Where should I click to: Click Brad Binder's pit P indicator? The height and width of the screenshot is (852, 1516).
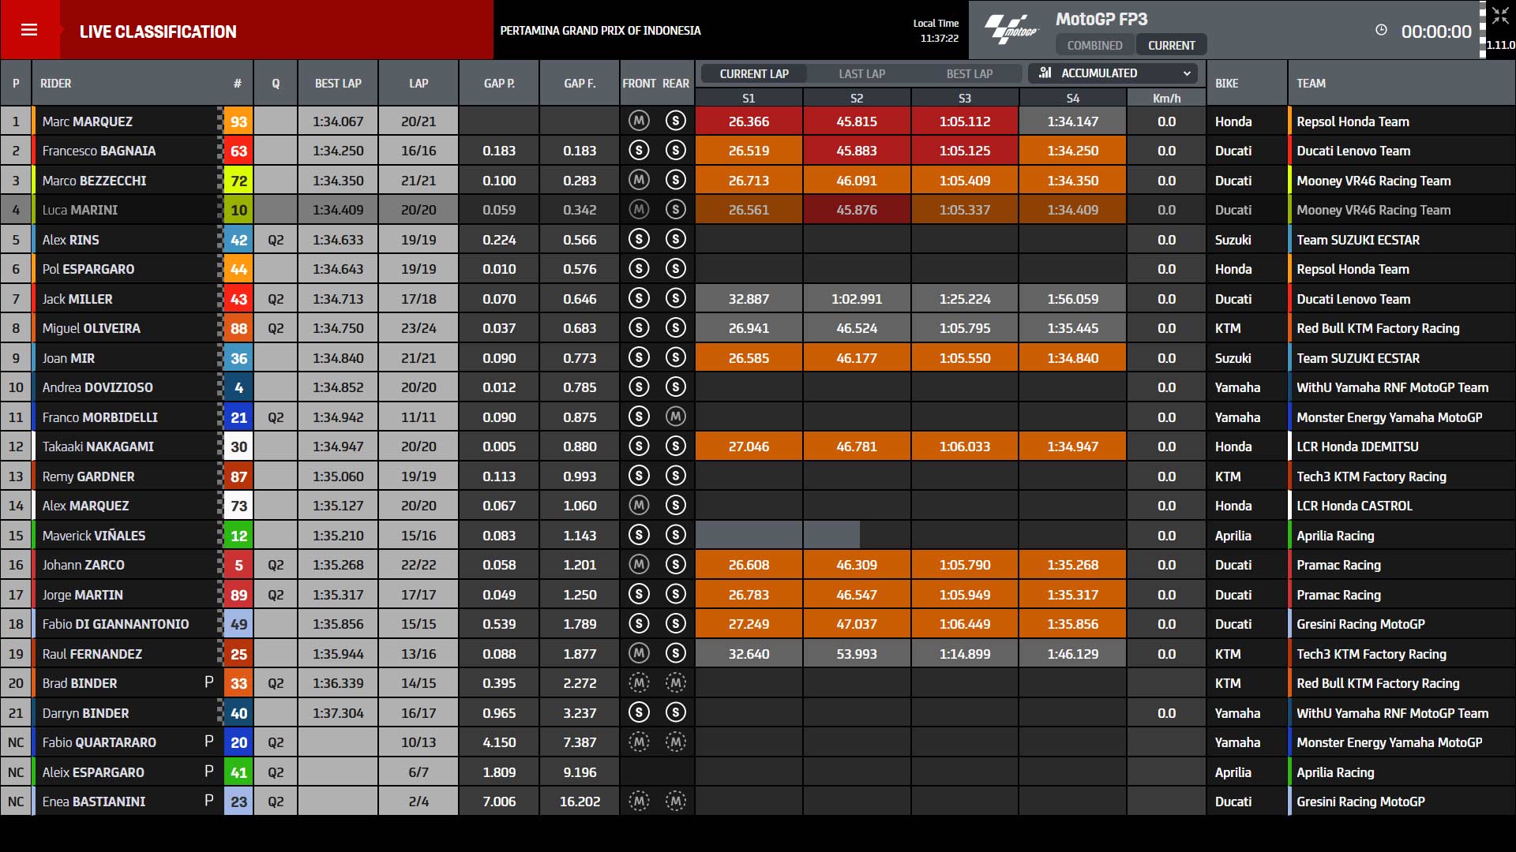[x=208, y=682]
